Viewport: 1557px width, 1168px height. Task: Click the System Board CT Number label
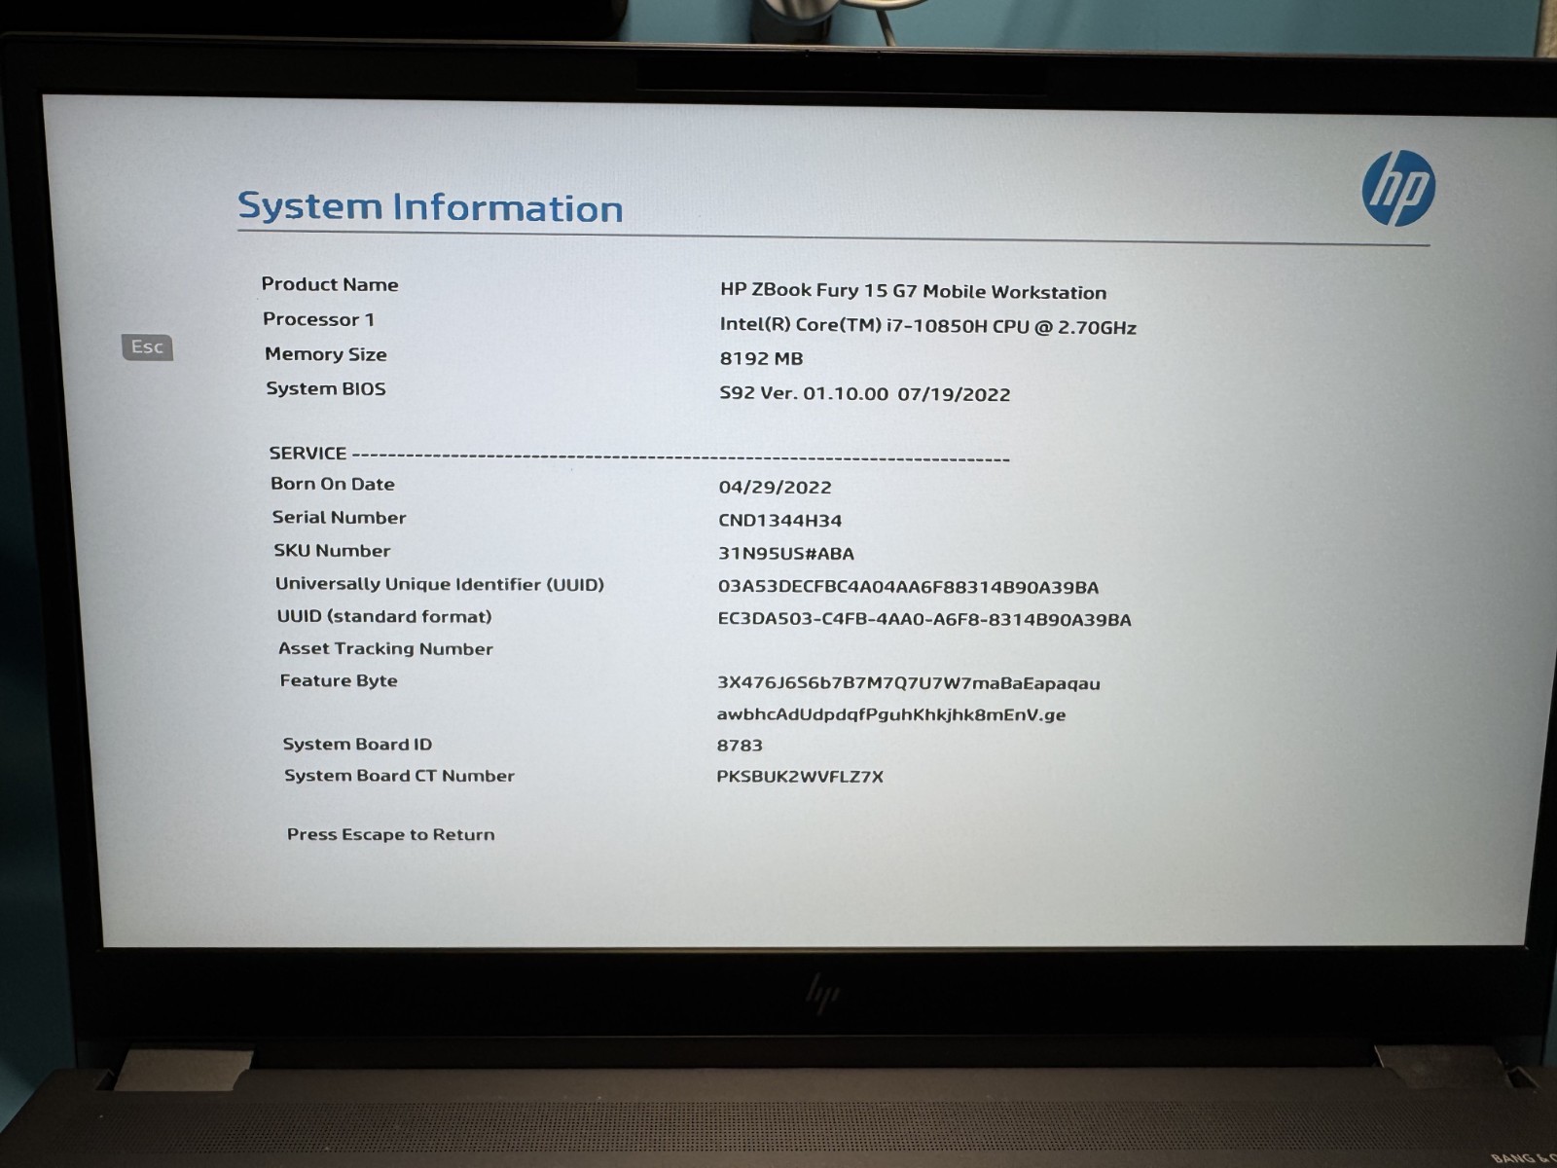click(x=399, y=776)
